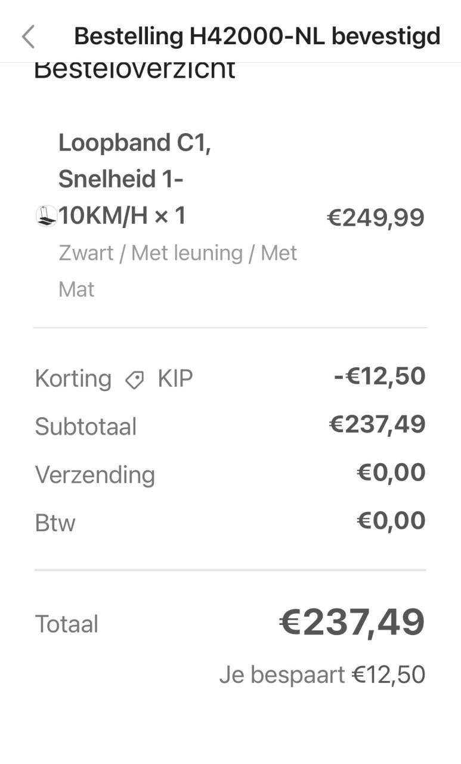Select the Besteloverzicht section heading
The height and width of the screenshot is (764, 461).
click(134, 67)
